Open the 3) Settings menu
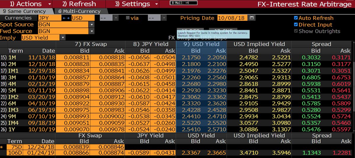Screen dimensions: 355x158 tap(133, 4)
